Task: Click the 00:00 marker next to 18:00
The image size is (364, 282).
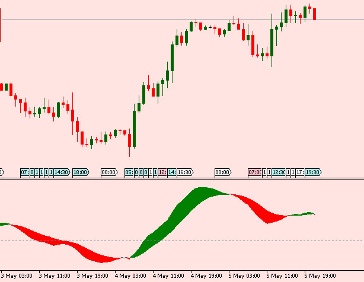Action: click(x=109, y=172)
